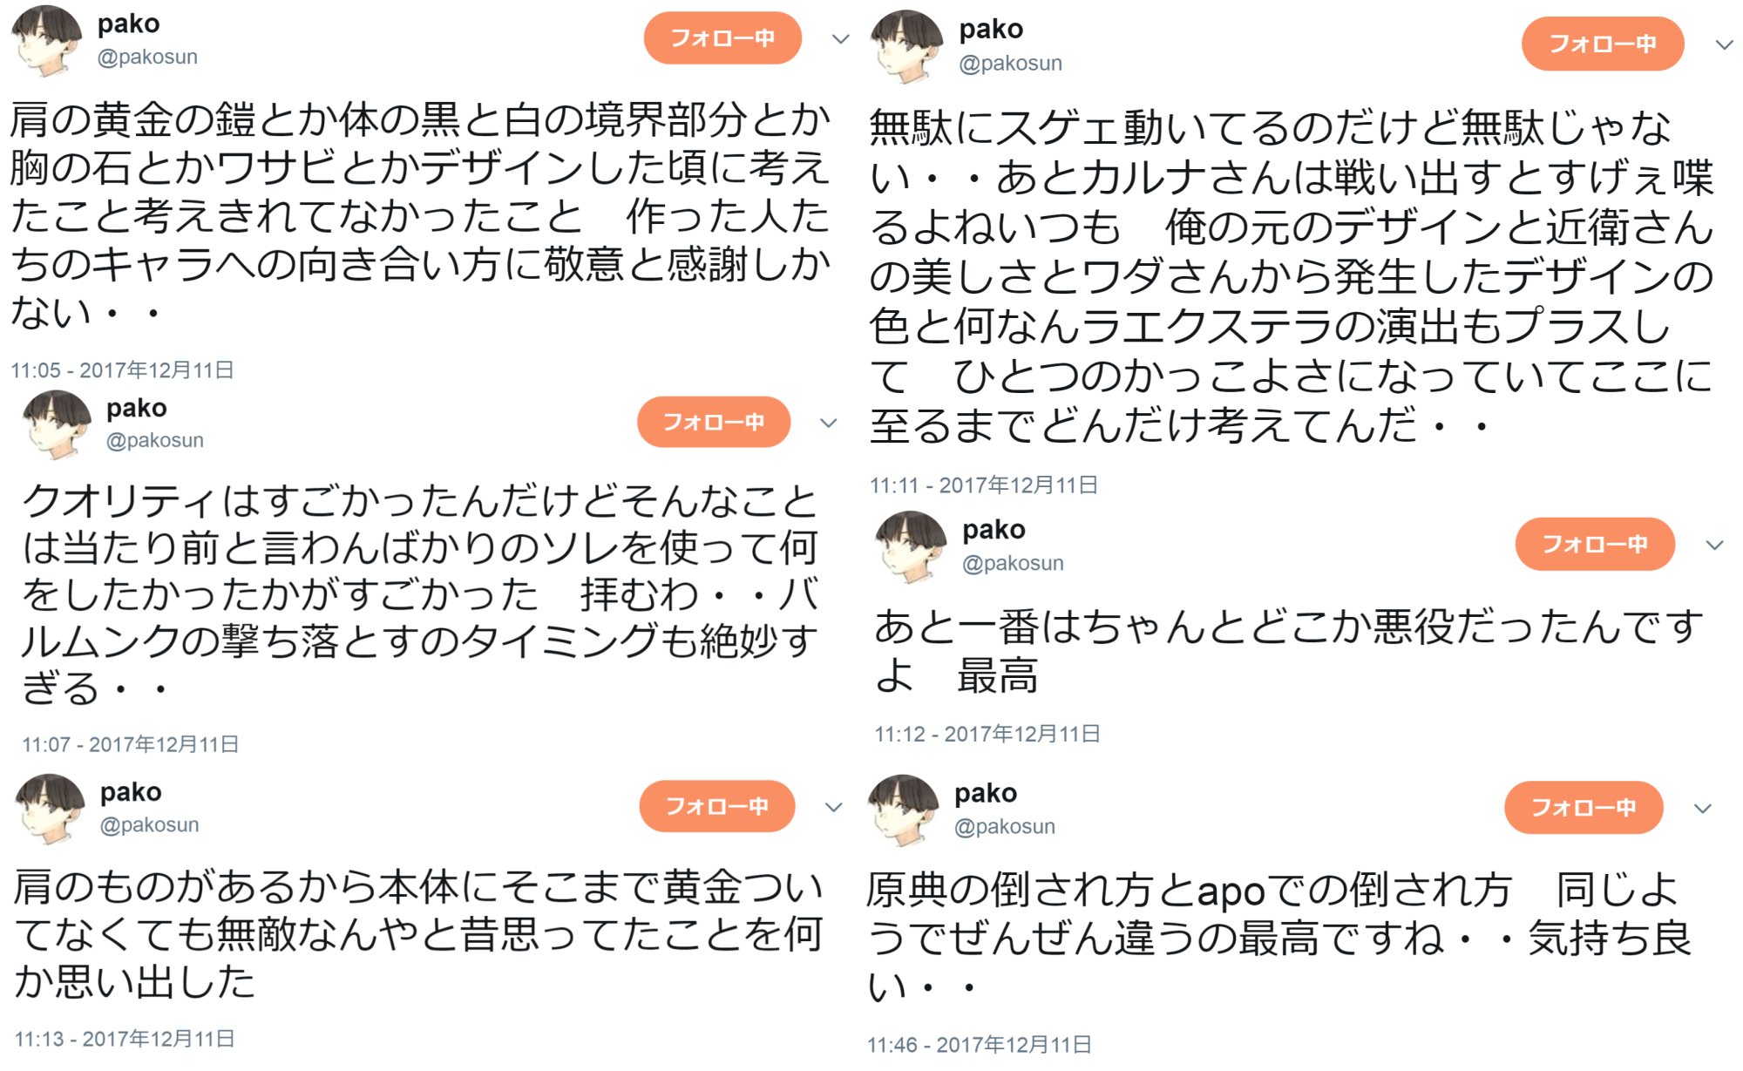This screenshot has height=1071, width=1743.
Task: Click pako's avatar on the 11:05 tweet
Action: coord(46,39)
